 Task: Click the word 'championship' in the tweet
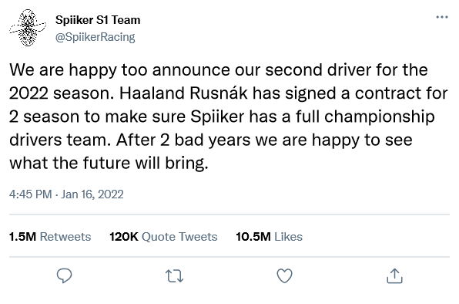(x=380, y=117)
